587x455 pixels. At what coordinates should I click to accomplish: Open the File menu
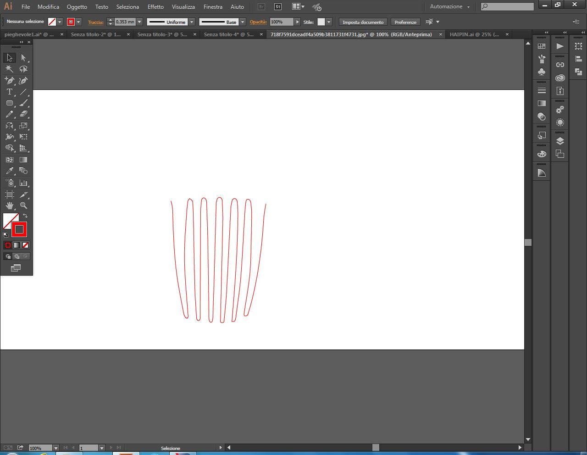(x=26, y=7)
